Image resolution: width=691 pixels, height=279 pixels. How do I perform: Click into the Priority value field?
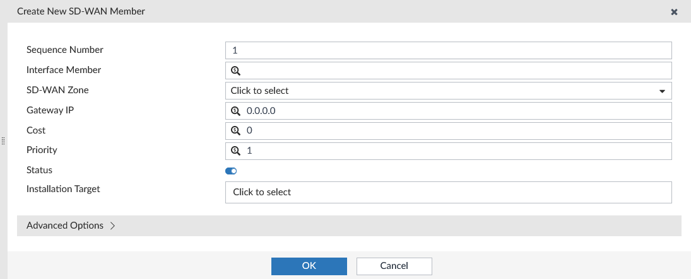point(448,151)
